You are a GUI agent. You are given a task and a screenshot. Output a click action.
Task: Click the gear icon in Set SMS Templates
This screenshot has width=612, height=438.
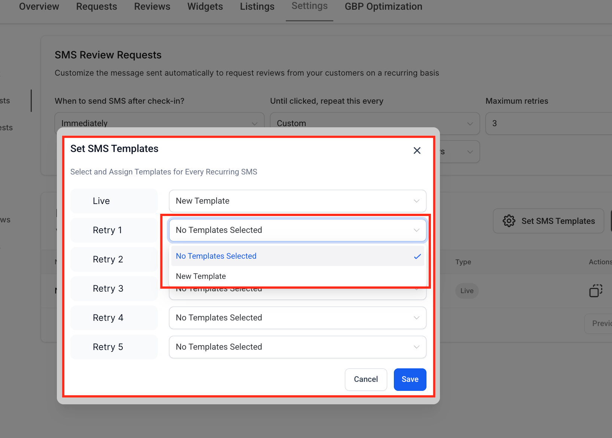509,221
